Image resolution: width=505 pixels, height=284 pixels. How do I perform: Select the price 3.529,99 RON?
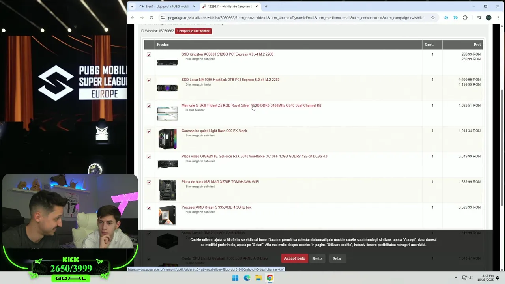coord(469,207)
